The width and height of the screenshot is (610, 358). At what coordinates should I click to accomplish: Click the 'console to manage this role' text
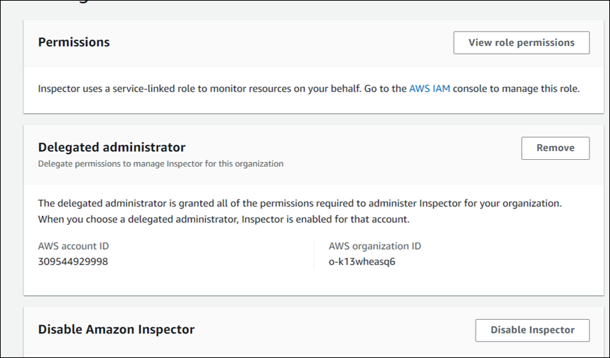pos(516,89)
